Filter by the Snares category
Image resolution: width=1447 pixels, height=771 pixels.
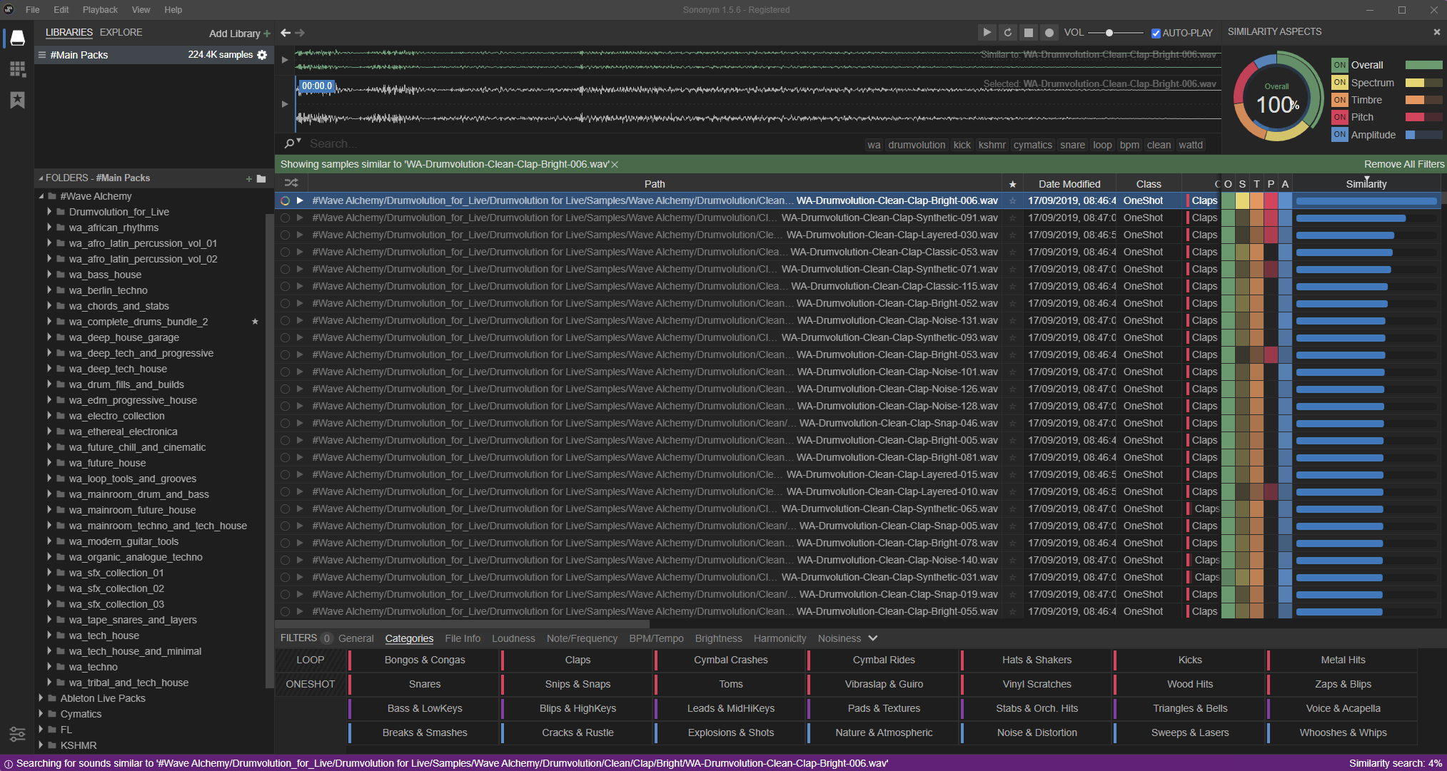(425, 684)
